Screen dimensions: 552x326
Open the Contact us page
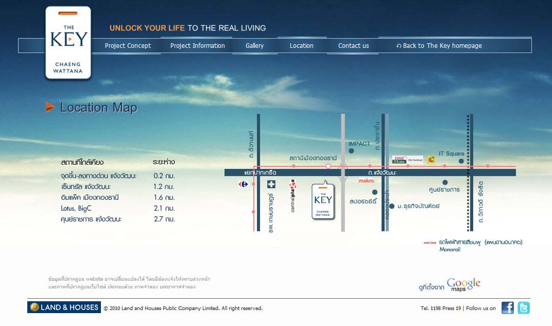(x=353, y=46)
